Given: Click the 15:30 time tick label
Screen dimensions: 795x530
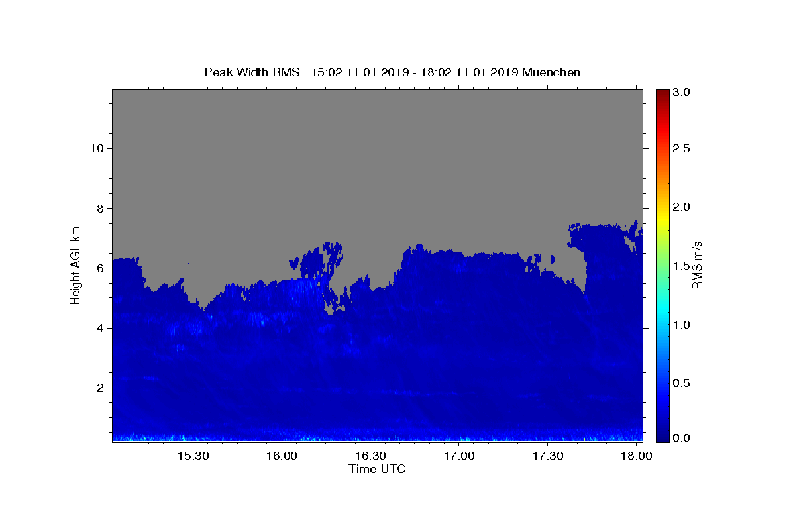Looking at the screenshot, I should (x=193, y=456).
